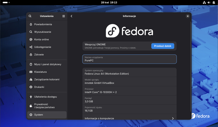Screen dimensions: 218x127
Task: Click the share icon for Udostępnianie
Action: tap(31, 47)
